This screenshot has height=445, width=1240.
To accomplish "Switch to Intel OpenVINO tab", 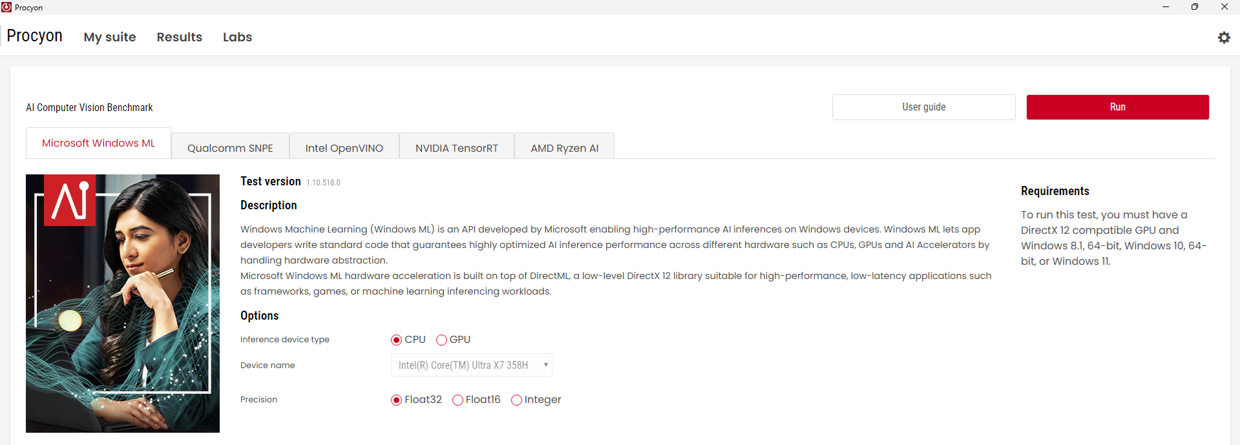I will (x=344, y=148).
